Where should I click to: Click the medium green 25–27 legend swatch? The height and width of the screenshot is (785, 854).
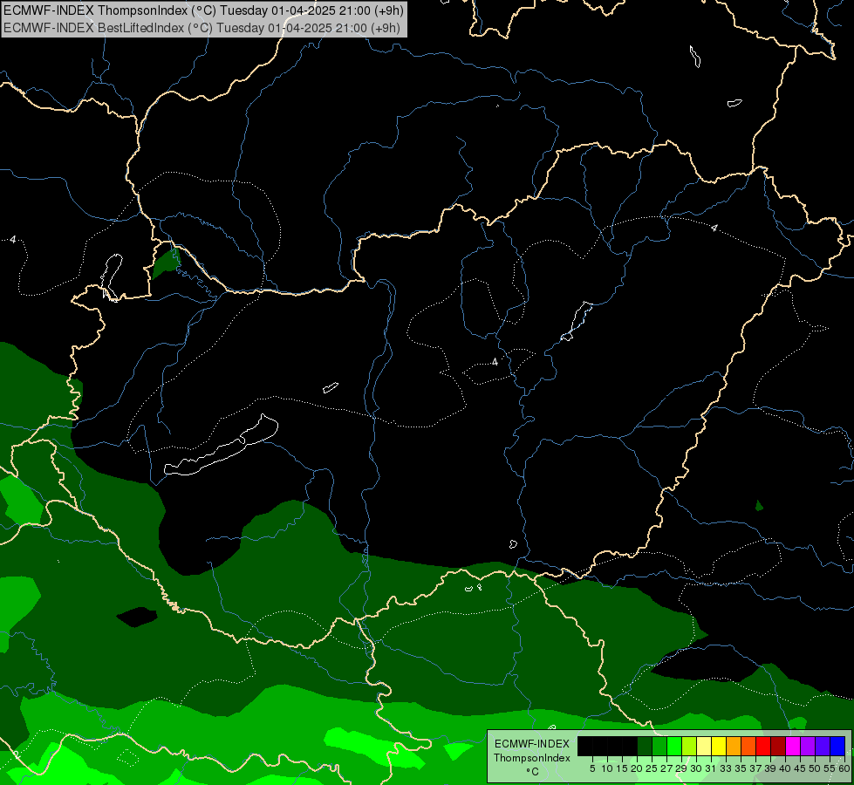click(x=659, y=746)
